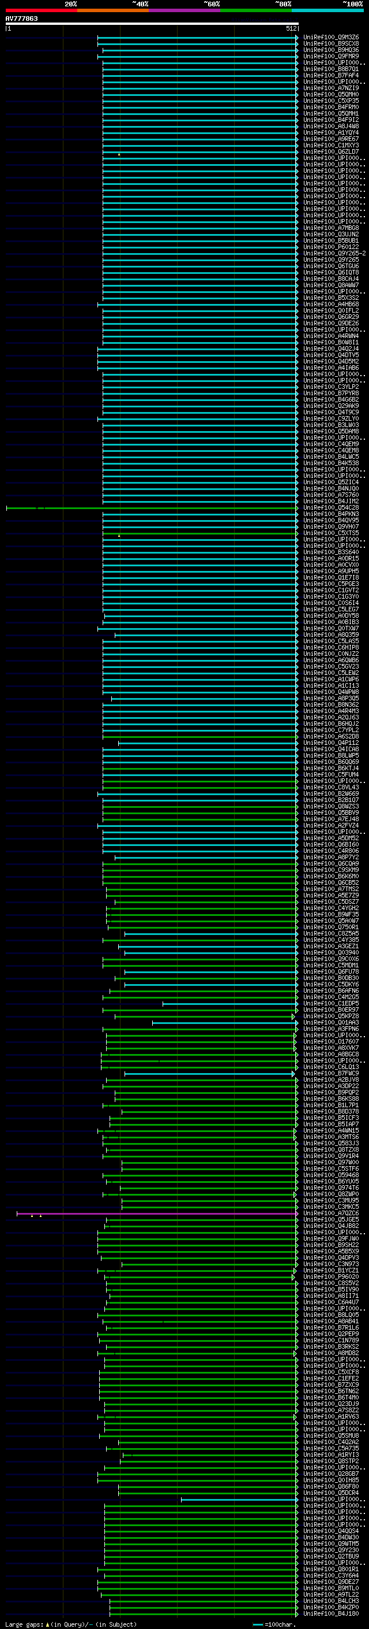Select UniRef100_B4F912 label
Viewport: 369px width, 1629px height.
(x=331, y=120)
